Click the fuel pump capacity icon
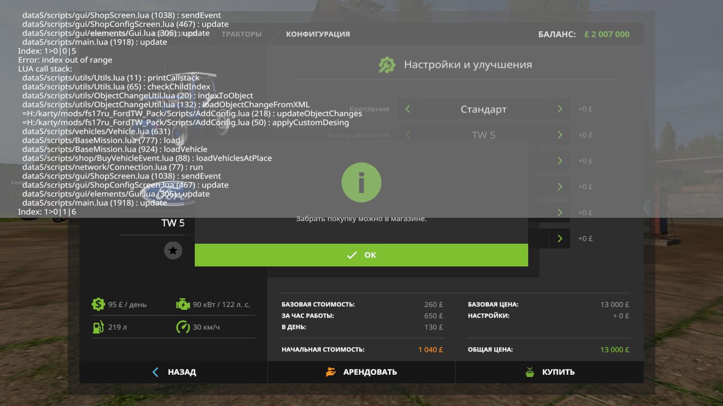The width and height of the screenshot is (723, 406). click(x=98, y=327)
